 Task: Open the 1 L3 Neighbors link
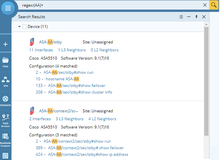pos(72,50)
